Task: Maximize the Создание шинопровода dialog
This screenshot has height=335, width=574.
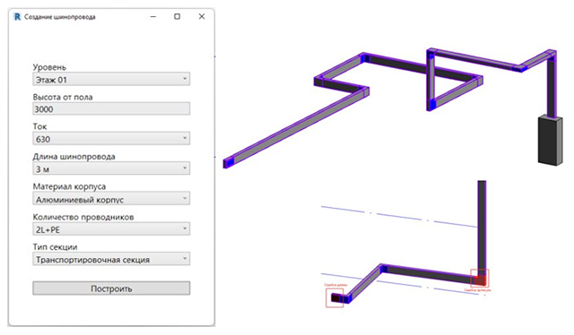Action: (178, 16)
